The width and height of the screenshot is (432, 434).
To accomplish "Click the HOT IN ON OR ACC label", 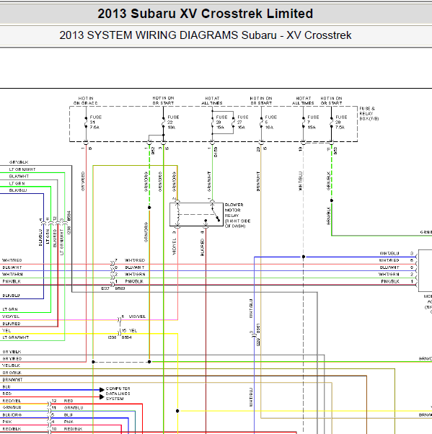I will click(x=86, y=101).
